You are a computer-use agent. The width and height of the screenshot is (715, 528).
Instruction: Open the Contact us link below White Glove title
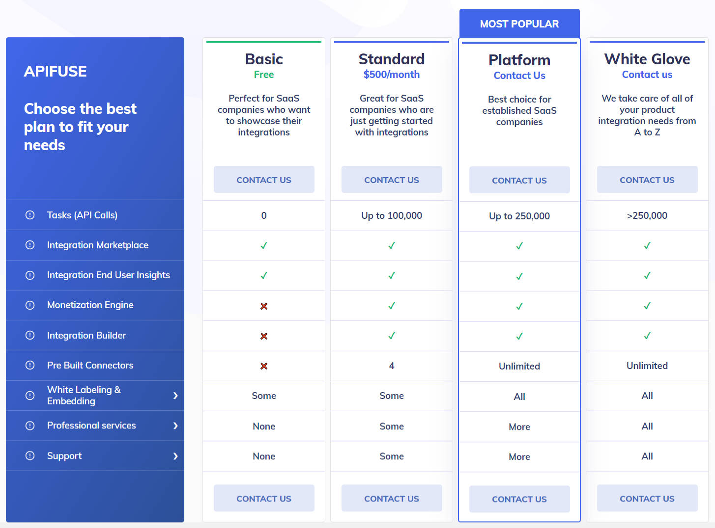tap(647, 74)
